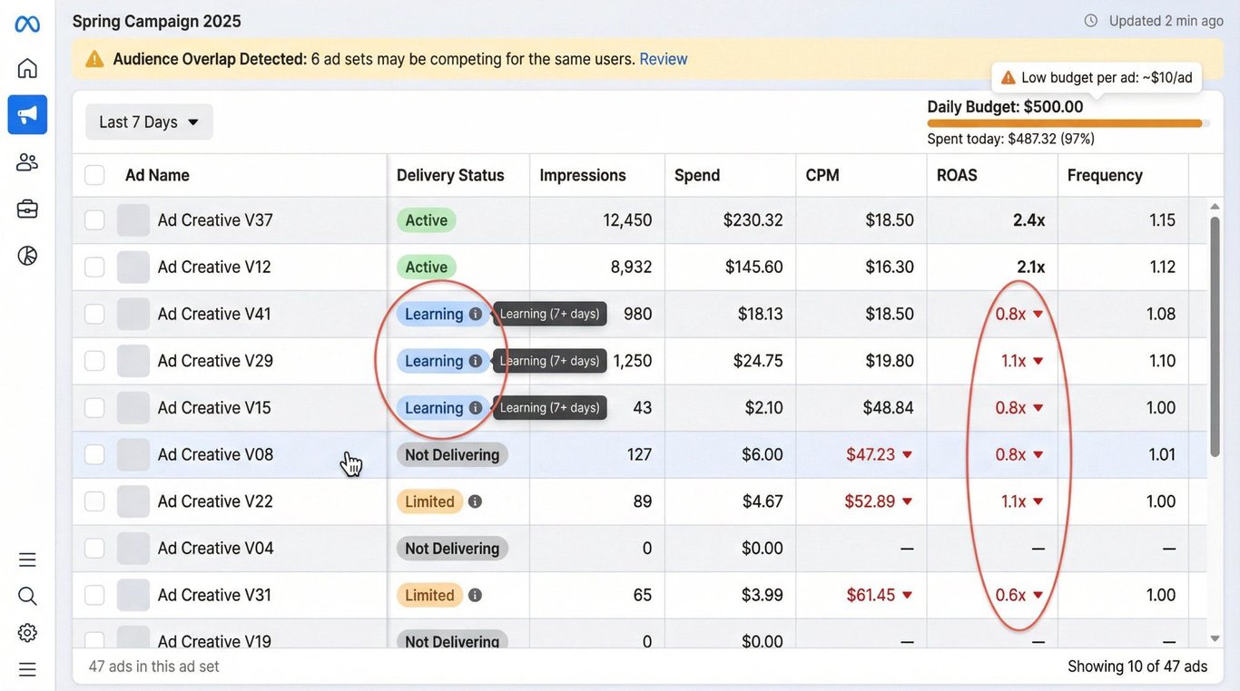1240x691 pixels.
Task: Click the Campaigns megaphone icon
Action: (x=27, y=114)
